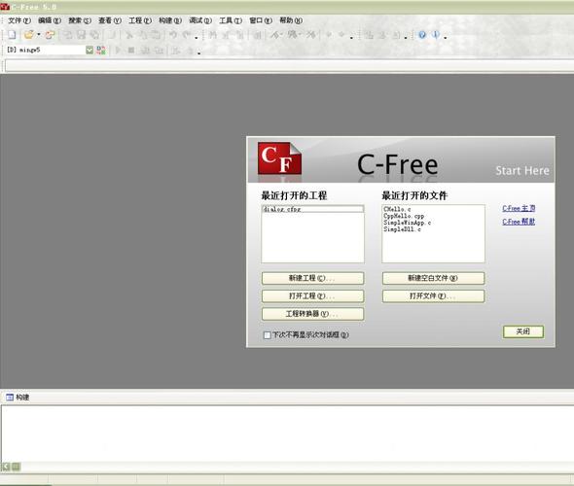Image resolution: width=574 pixels, height=486 pixels.
Task: Open the 搜索(S) menu
Action: click(x=80, y=20)
